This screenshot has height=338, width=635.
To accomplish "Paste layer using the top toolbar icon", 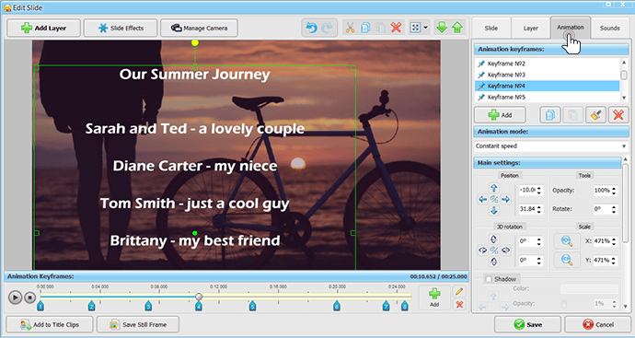I will coord(381,28).
